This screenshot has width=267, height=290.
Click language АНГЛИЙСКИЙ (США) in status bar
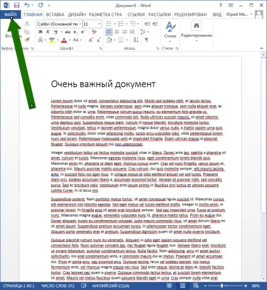click(111, 286)
